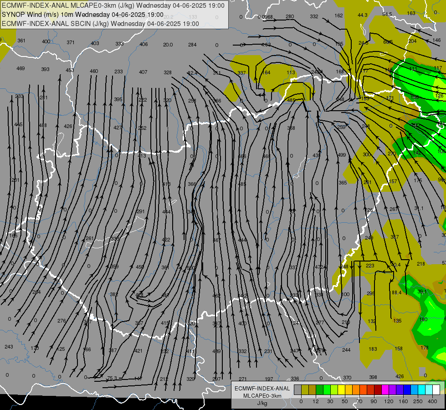Image resolution: width=446 pixels, height=410 pixels.
Task: Click the dark red legend swatch
Action: 378,389
